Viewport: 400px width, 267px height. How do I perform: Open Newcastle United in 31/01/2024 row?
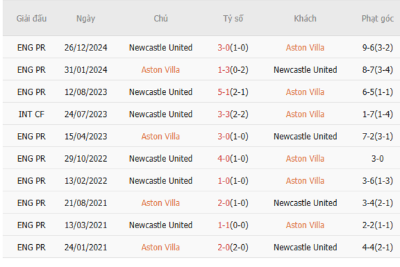point(305,70)
